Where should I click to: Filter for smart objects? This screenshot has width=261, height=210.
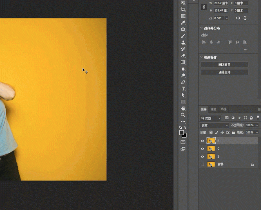tap(251, 118)
